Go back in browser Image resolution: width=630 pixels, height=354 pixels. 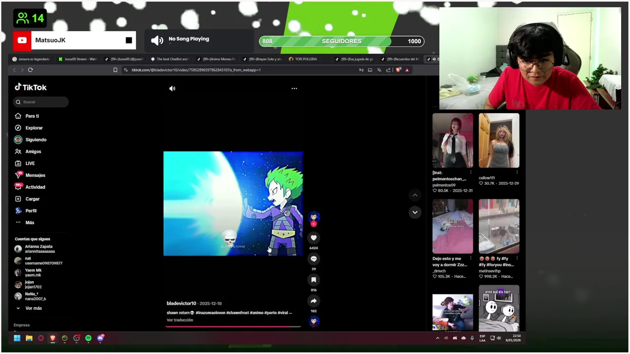tap(14, 70)
